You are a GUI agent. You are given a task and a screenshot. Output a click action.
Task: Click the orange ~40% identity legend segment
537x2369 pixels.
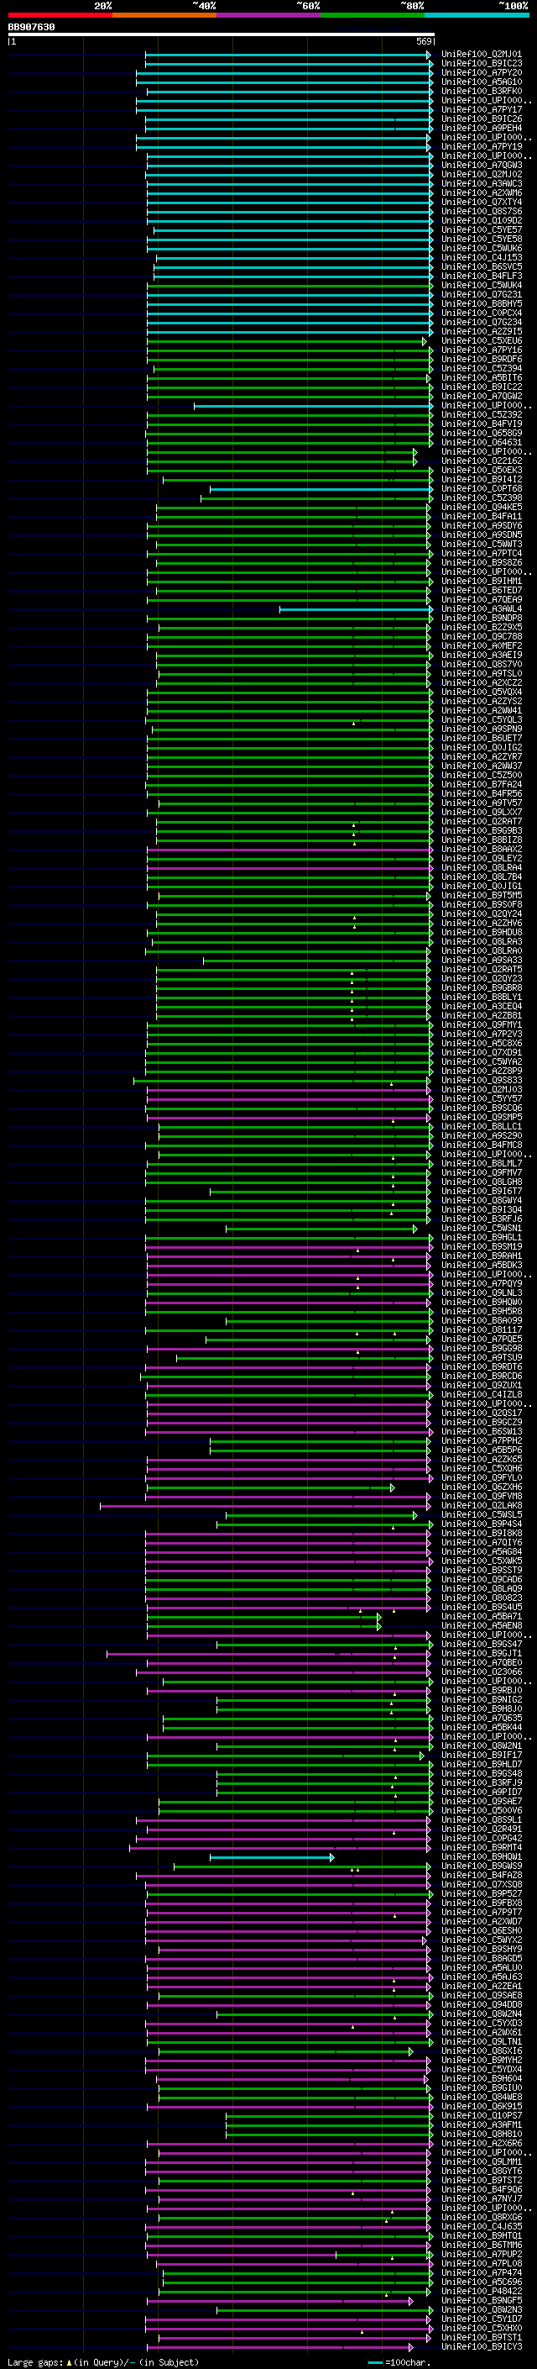164,15
